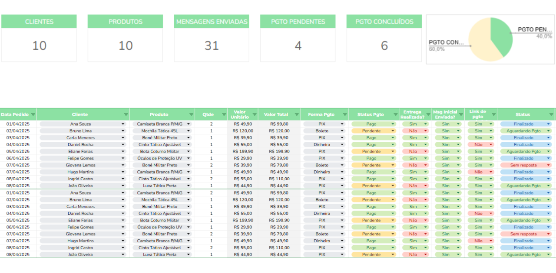556x273 pixels.
Task: Click the green slice of the pie chart
Action: click(x=500, y=35)
